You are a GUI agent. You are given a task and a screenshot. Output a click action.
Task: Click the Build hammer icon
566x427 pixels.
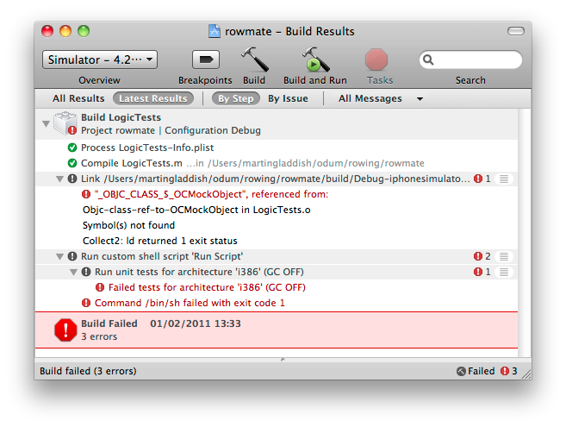pos(254,60)
